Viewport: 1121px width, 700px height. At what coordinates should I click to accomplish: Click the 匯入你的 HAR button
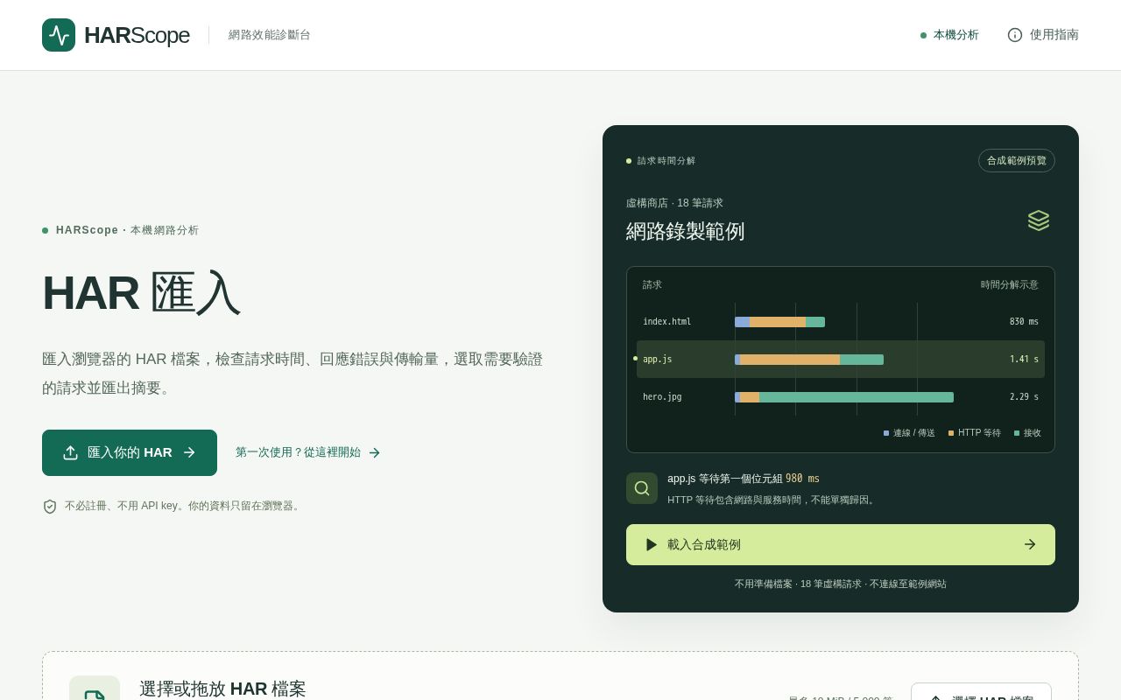(130, 452)
